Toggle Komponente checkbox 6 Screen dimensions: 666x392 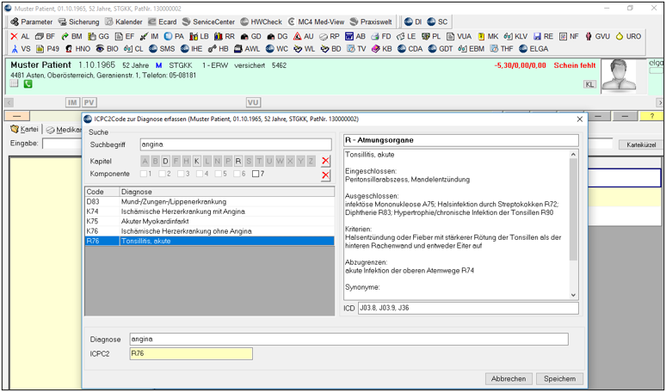[237, 174]
